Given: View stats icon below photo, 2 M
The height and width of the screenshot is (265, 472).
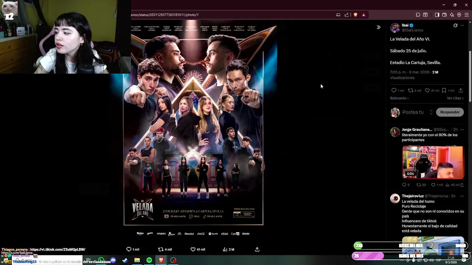Looking at the screenshot, I should click(225, 249).
